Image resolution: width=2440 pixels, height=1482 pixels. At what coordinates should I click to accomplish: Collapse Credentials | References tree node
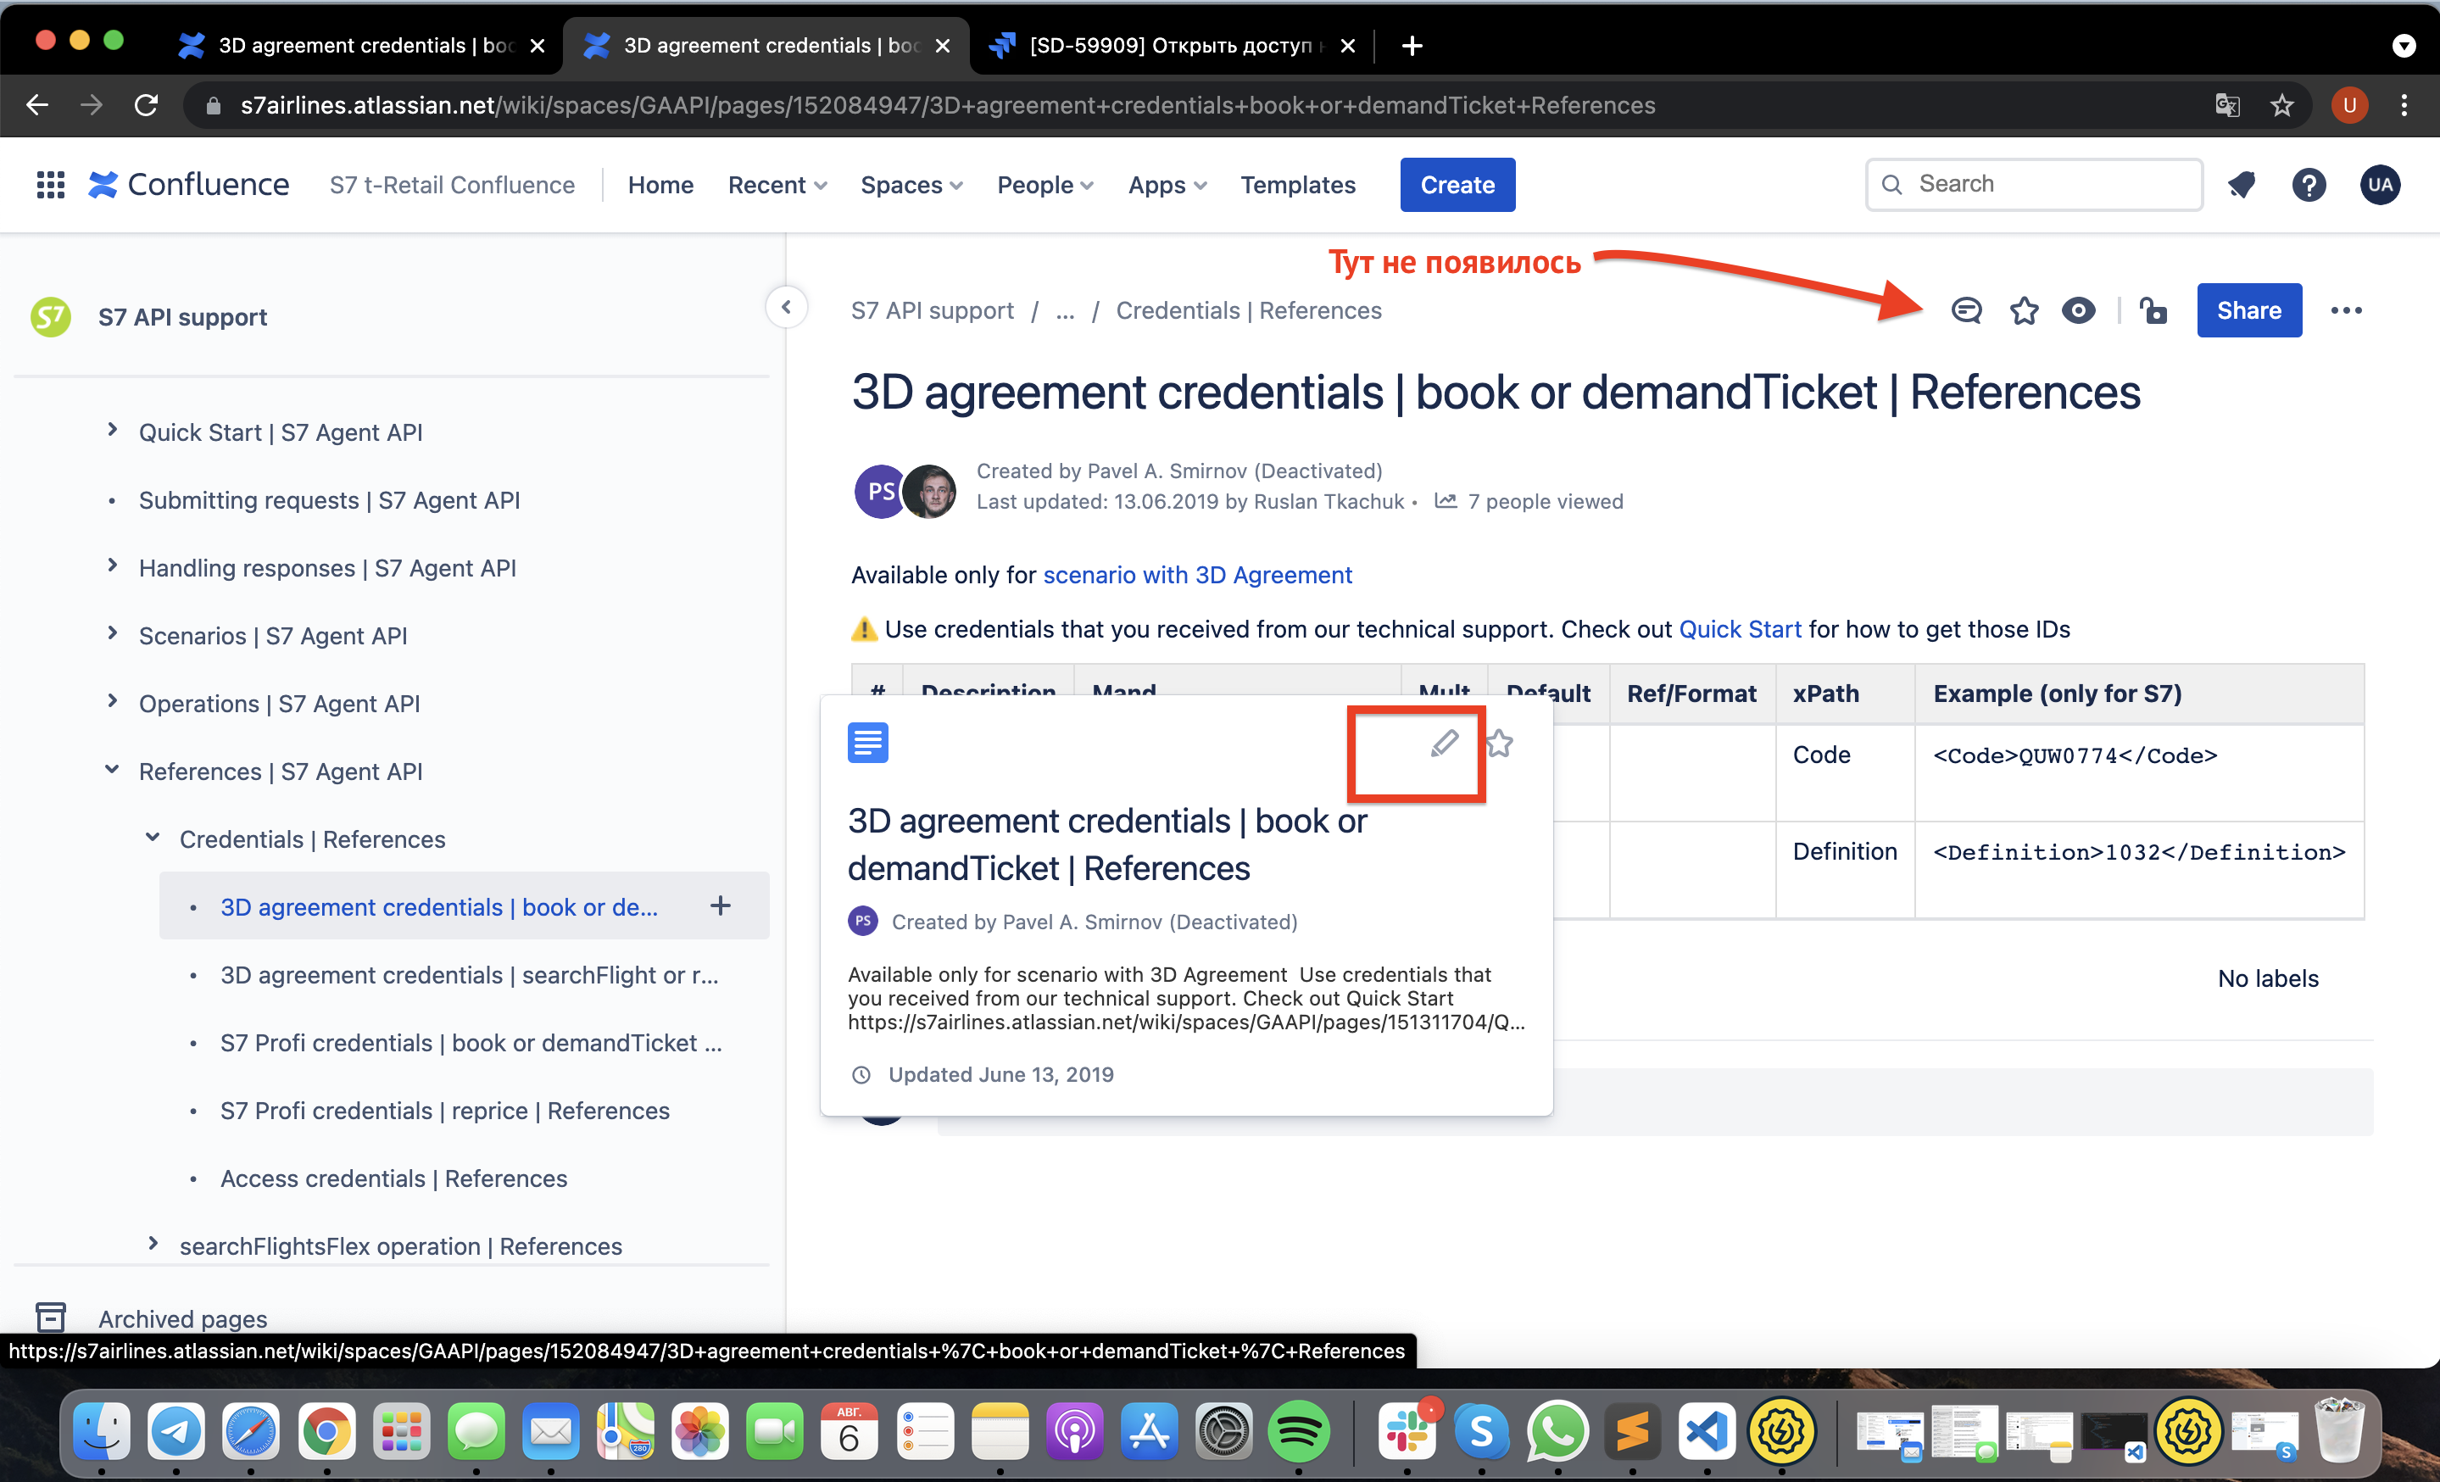[153, 838]
